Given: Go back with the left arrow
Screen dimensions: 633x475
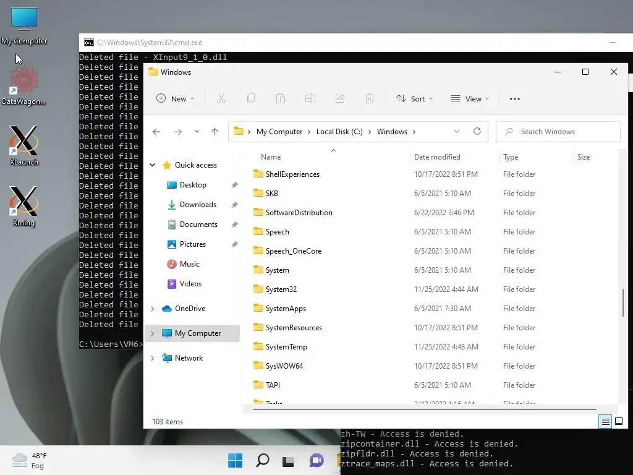Looking at the screenshot, I should click(156, 132).
